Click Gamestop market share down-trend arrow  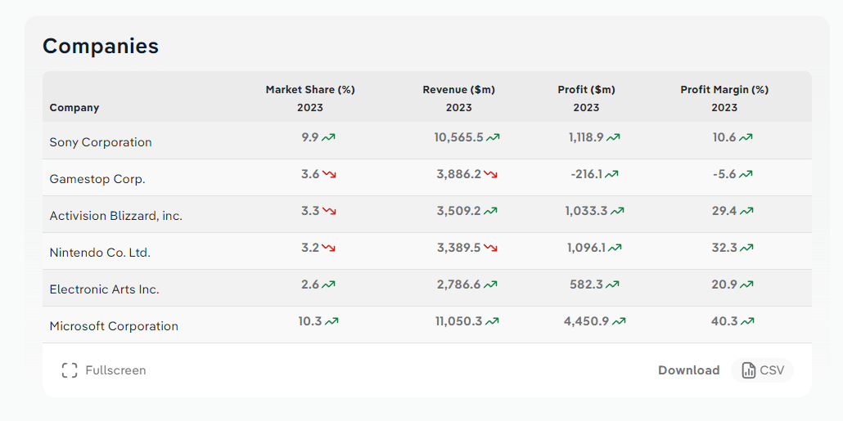pos(329,175)
